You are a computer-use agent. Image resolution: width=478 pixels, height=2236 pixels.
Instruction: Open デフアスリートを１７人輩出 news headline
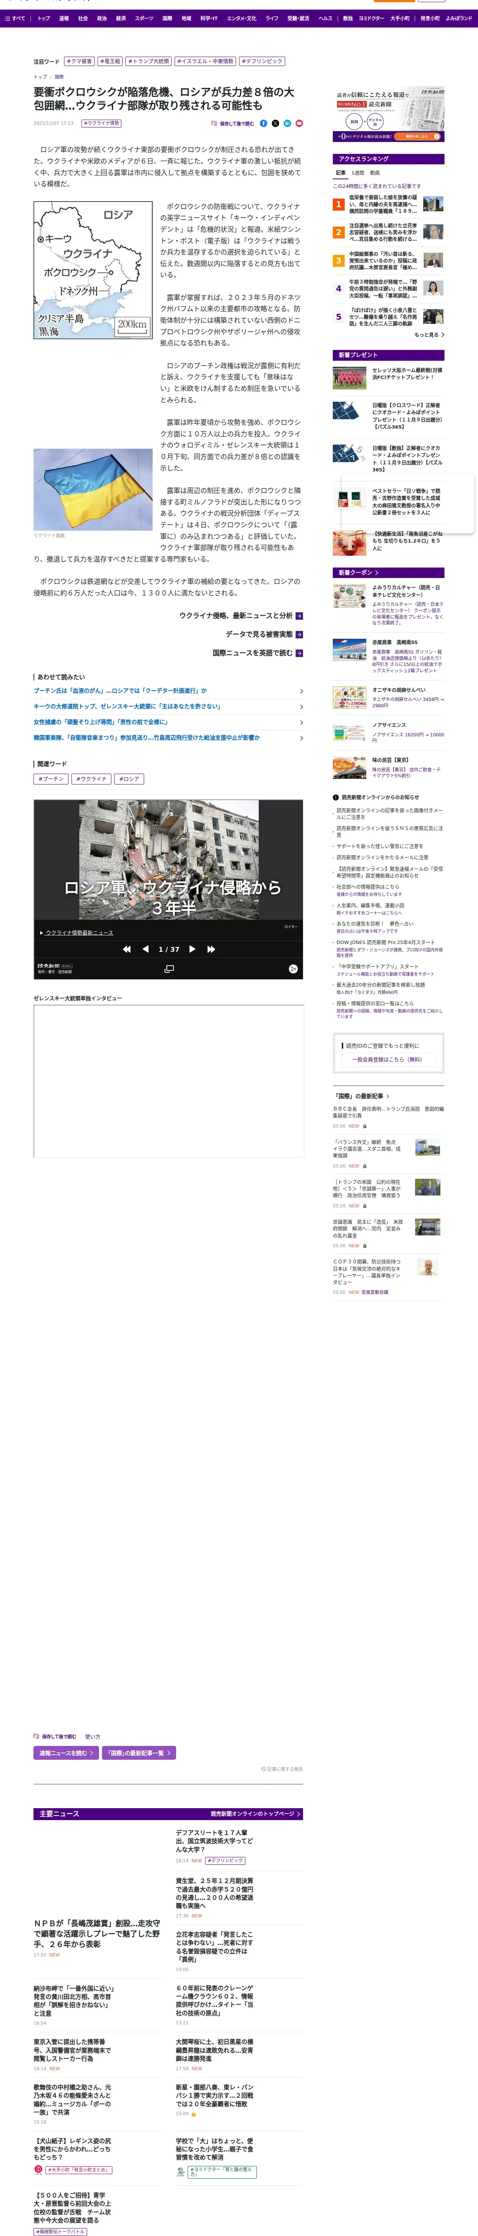click(x=214, y=1840)
